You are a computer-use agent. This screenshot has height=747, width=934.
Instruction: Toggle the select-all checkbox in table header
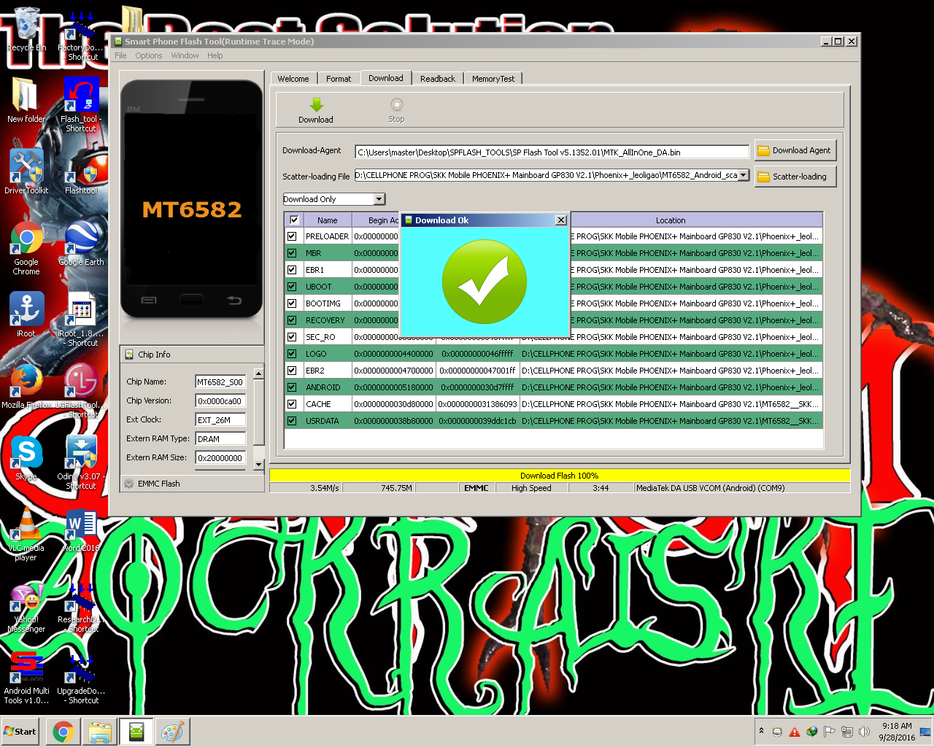click(294, 220)
